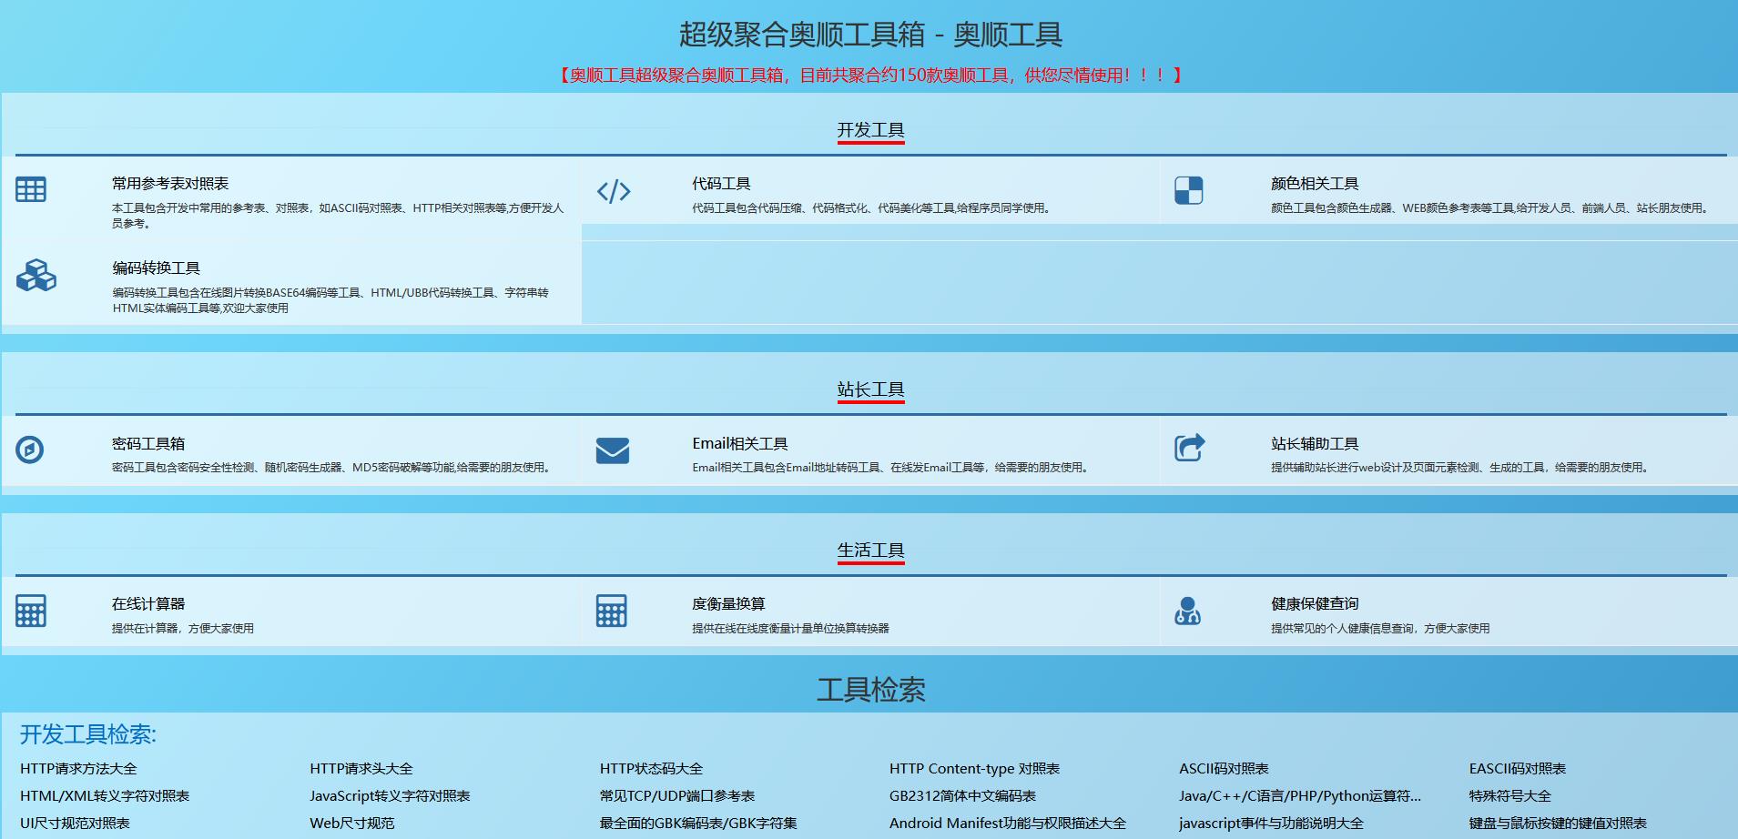This screenshot has width=1738, height=839.
Task: Click the 度衡量换算 converter icon
Action: (611, 611)
